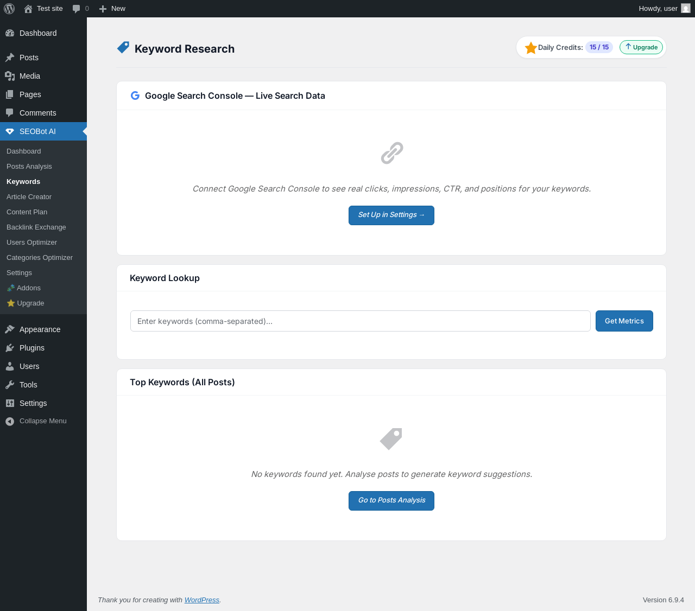Click the Test site link in admin bar

(x=50, y=9)
